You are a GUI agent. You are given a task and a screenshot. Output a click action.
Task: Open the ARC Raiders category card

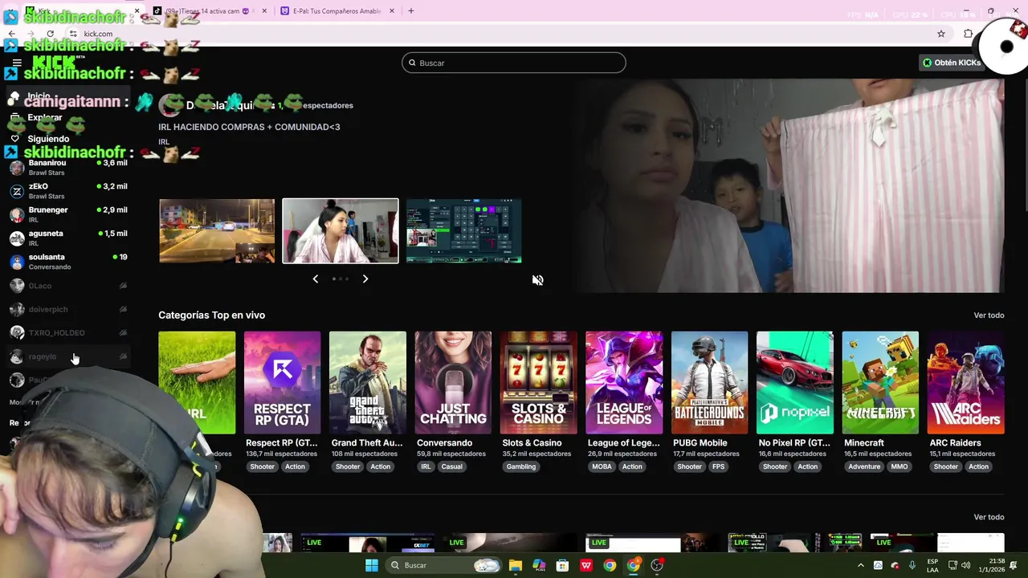pos(966,383)
